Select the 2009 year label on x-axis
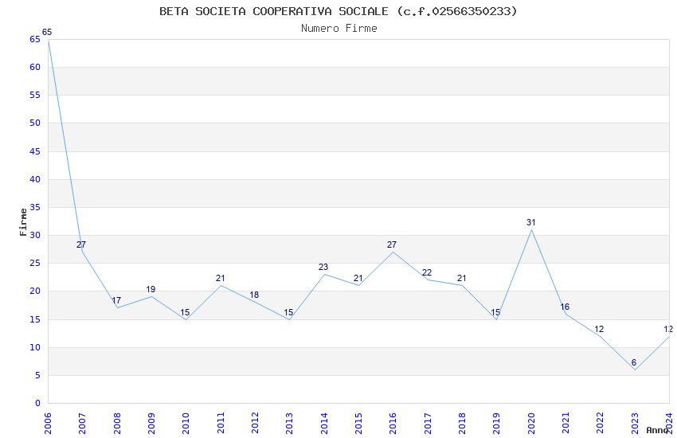 (151, 424)
